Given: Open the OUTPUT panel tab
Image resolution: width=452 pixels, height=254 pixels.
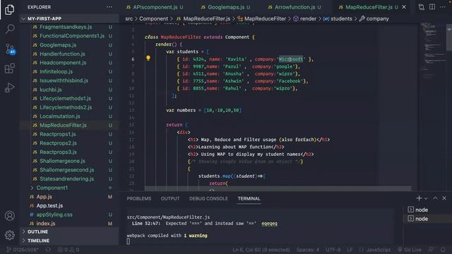Looking at the screenshot, I should pos(170,199).
